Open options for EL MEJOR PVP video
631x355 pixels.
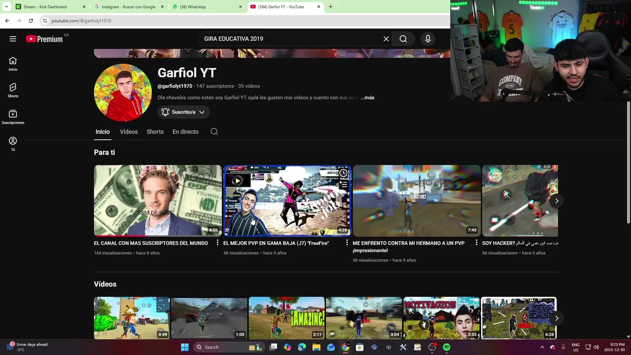point(347,243)
